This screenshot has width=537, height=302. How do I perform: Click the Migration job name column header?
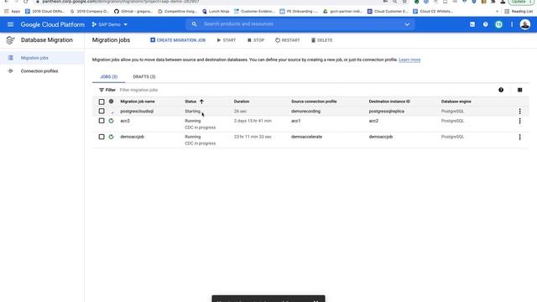tap(138, 102)
